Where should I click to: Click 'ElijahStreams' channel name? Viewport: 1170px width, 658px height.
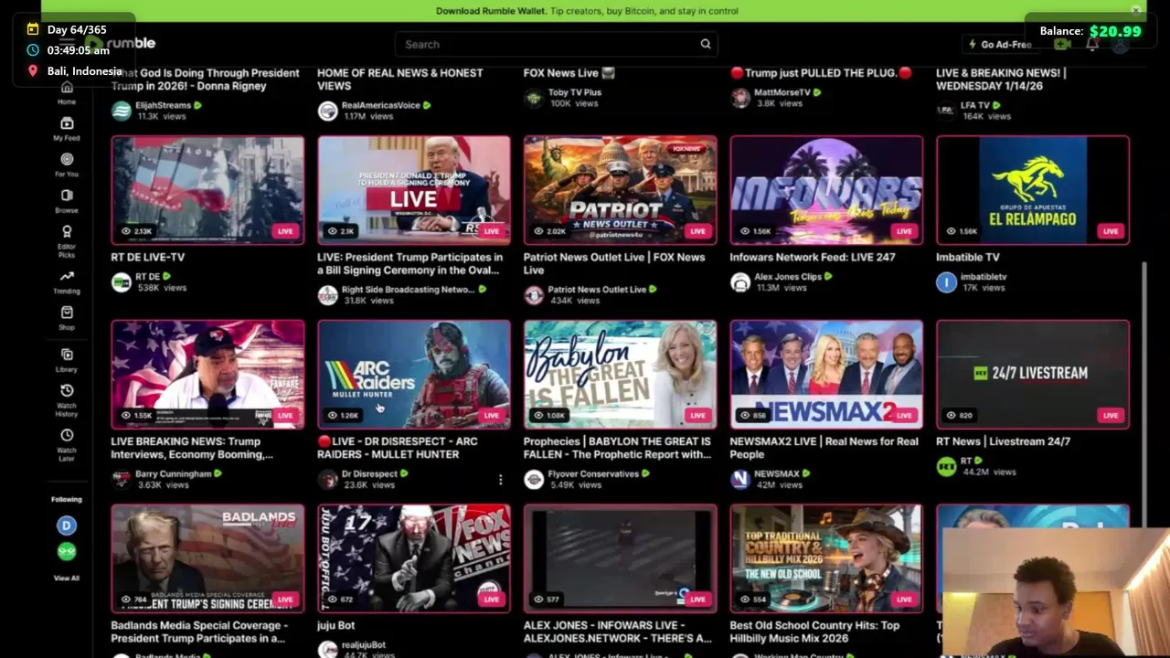point(163,105)
